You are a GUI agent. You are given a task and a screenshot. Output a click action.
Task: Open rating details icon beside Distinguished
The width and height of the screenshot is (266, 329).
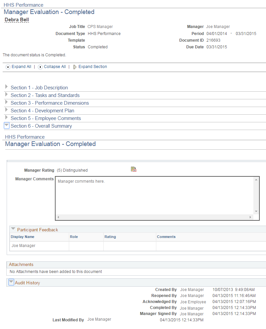coord(134,169)
